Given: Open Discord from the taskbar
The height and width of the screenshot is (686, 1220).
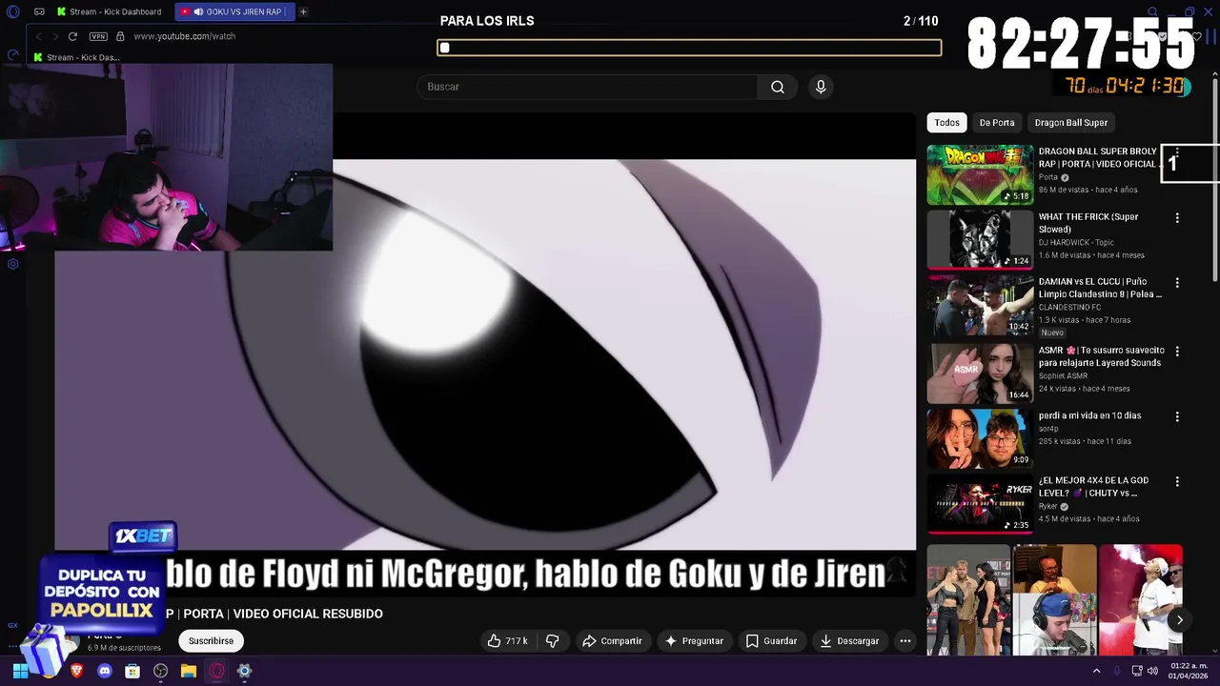Looking at the screenshot, I should click(105, 671).
